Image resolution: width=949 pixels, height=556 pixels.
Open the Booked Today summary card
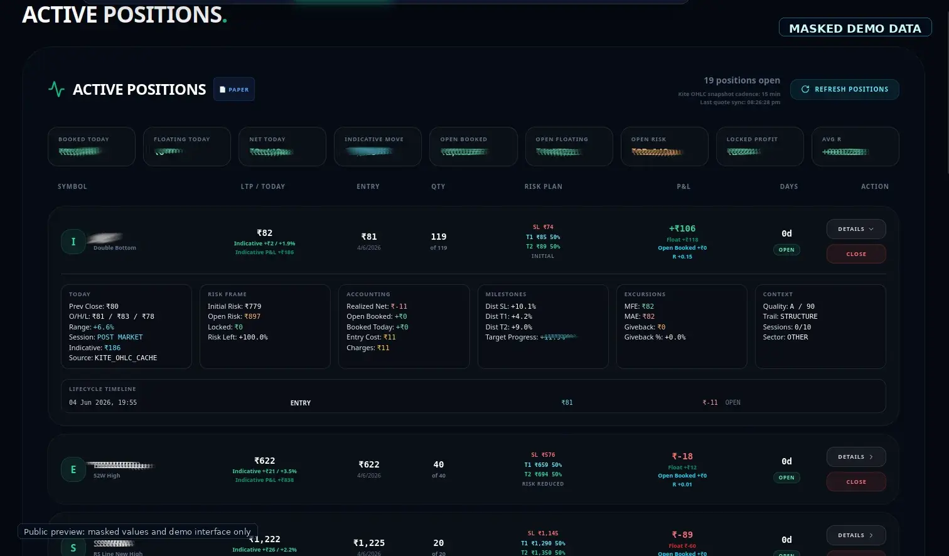click(x=92, y=147)
